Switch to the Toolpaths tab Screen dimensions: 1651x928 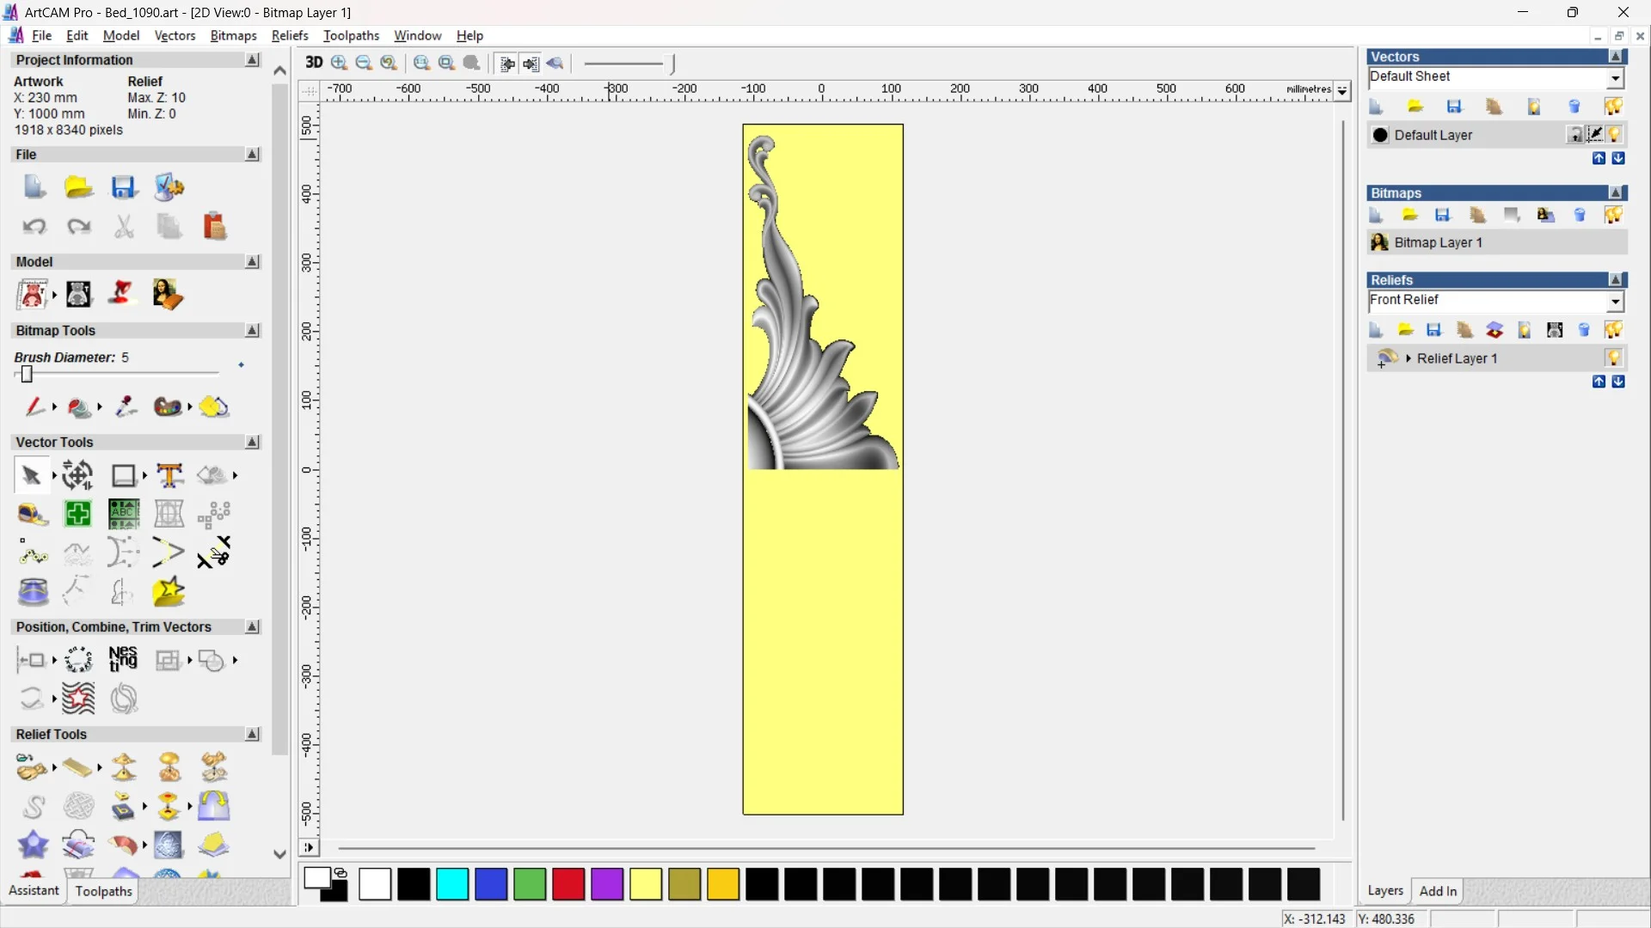coord(103,891)
